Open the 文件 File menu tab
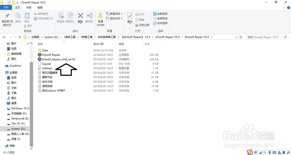 [6, 8]
